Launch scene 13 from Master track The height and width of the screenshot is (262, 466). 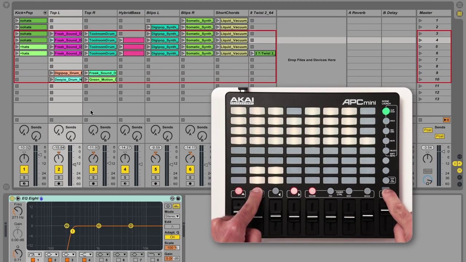click(x=420, y=99)
